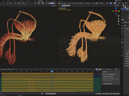The image size is (129, 96).
Task: Open the Options dropdown in the right viewport
Action: point(117,6)
